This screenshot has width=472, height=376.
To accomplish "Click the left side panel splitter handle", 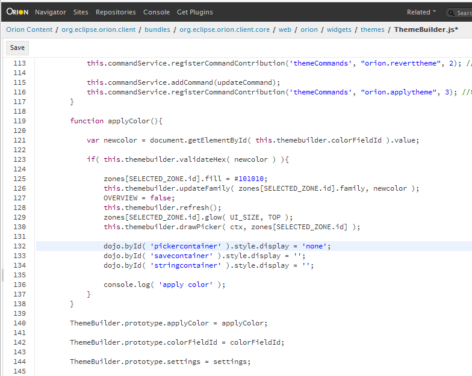I will tap(2, 275).
